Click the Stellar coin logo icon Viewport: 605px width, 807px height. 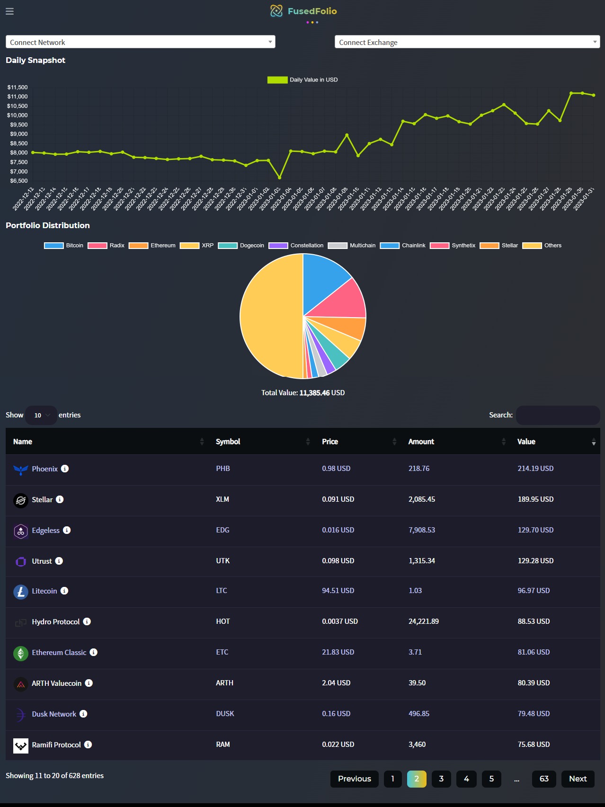[20, 500]
